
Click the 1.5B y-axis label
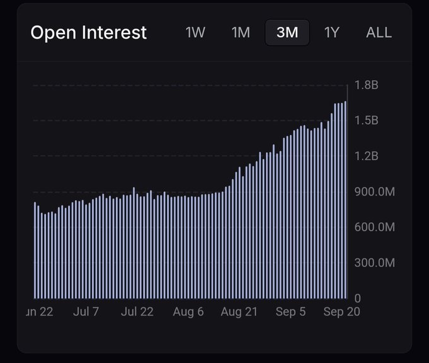(367, 121)
